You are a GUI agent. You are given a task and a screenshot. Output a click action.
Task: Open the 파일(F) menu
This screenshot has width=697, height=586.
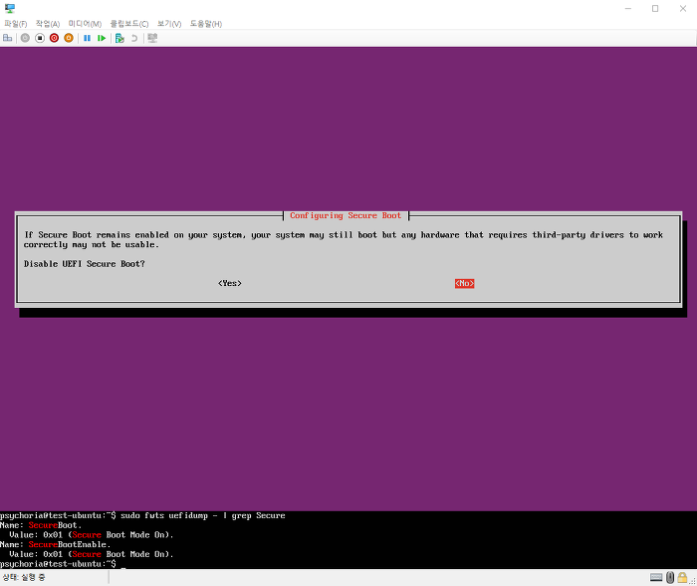[16, 24]
